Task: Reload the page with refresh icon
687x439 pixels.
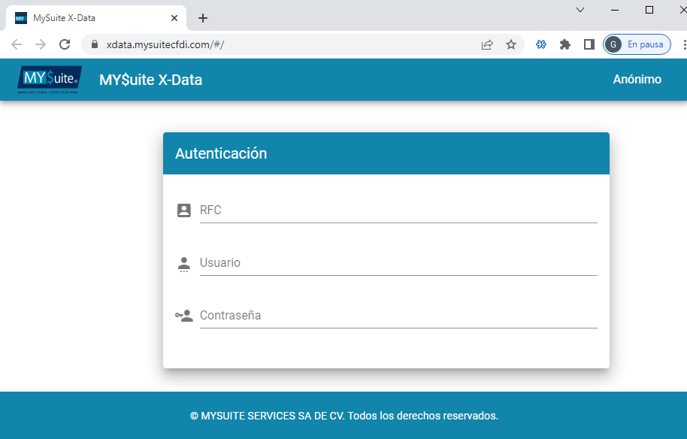Action: click(65, 44)
